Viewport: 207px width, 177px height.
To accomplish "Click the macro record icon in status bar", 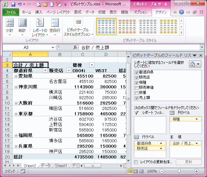I will (23, 171).
